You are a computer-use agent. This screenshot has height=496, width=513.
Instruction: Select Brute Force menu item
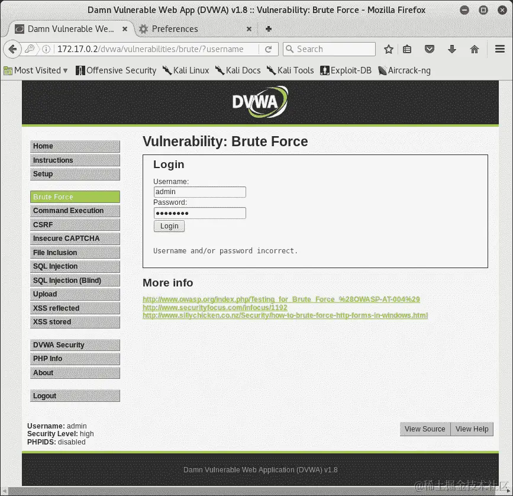[75, 197]
